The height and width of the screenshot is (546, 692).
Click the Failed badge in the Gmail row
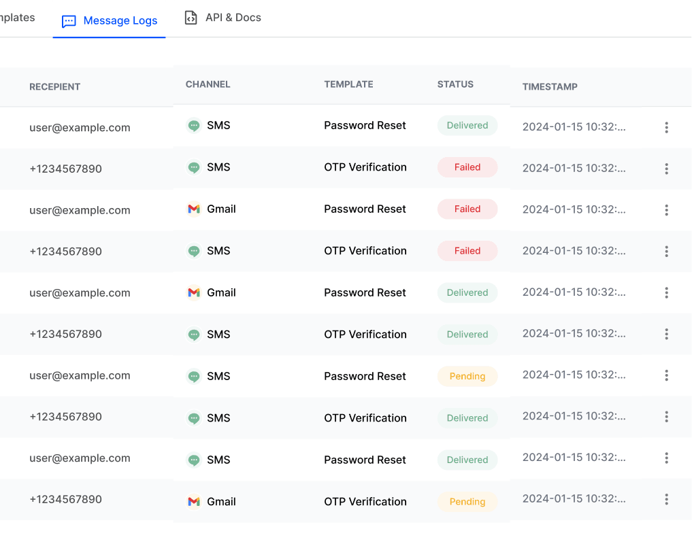point(467,209)
